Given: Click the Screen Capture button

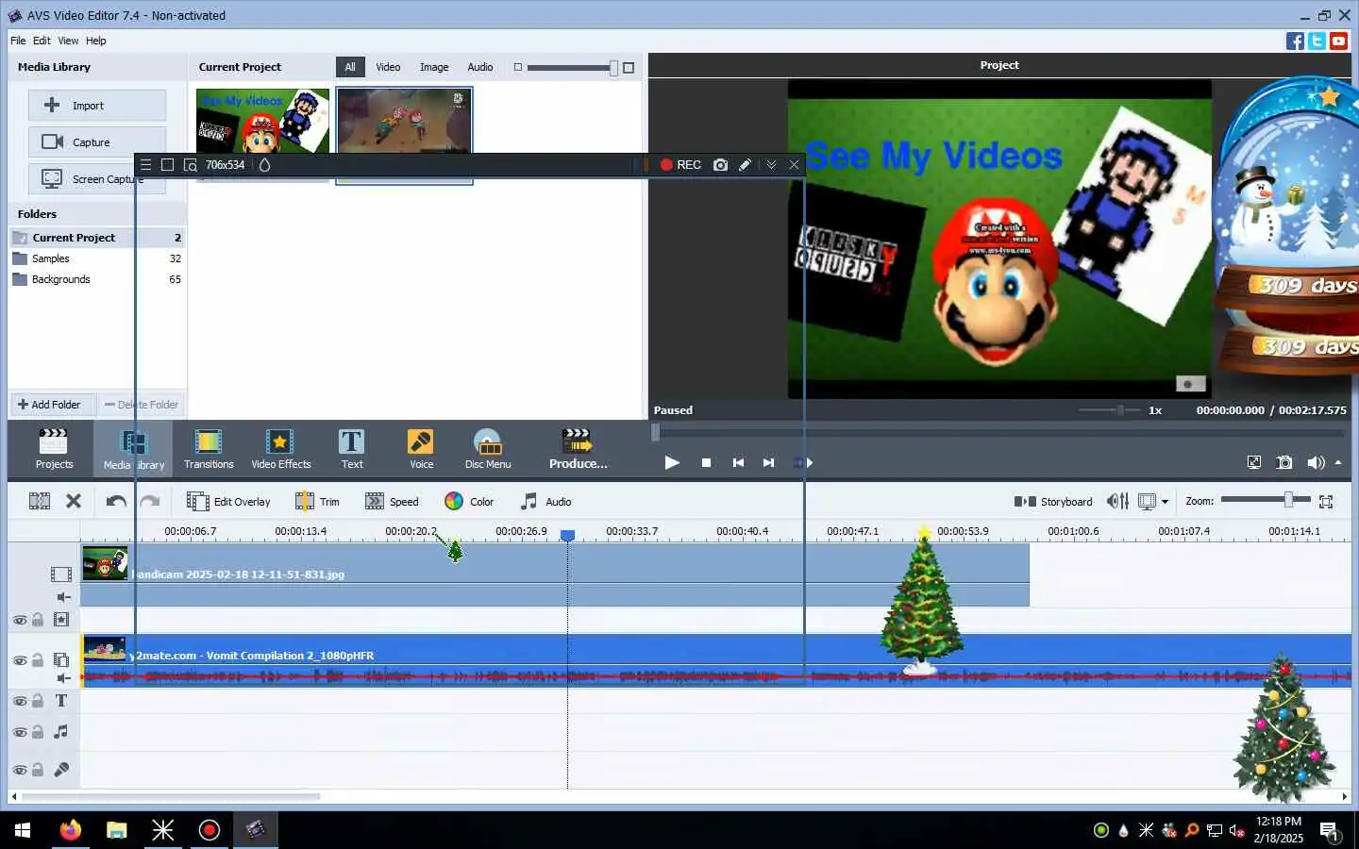Looking at the screenshot, I should pyautogui.click(x=97, y=179).
